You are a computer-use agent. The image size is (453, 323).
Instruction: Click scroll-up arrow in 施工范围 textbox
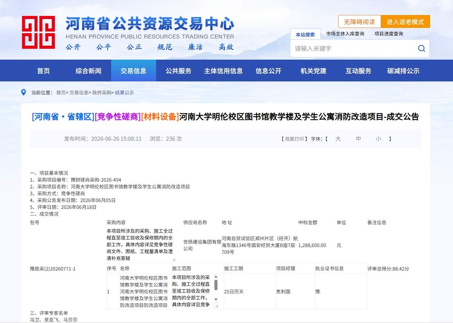[216, 277]
